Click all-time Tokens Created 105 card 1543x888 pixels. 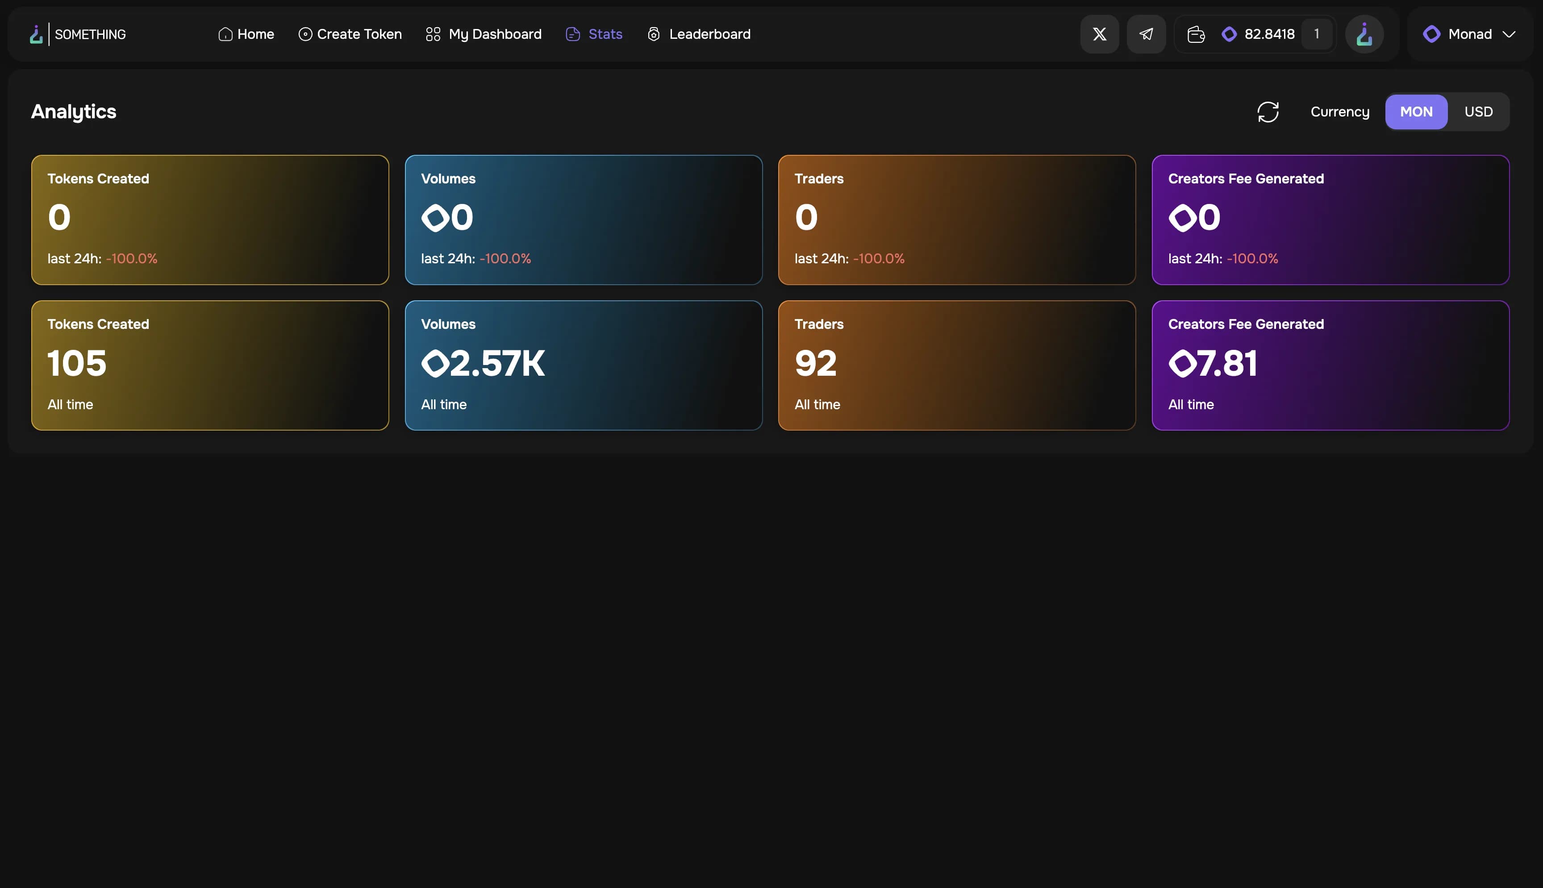tap(210, 365)
